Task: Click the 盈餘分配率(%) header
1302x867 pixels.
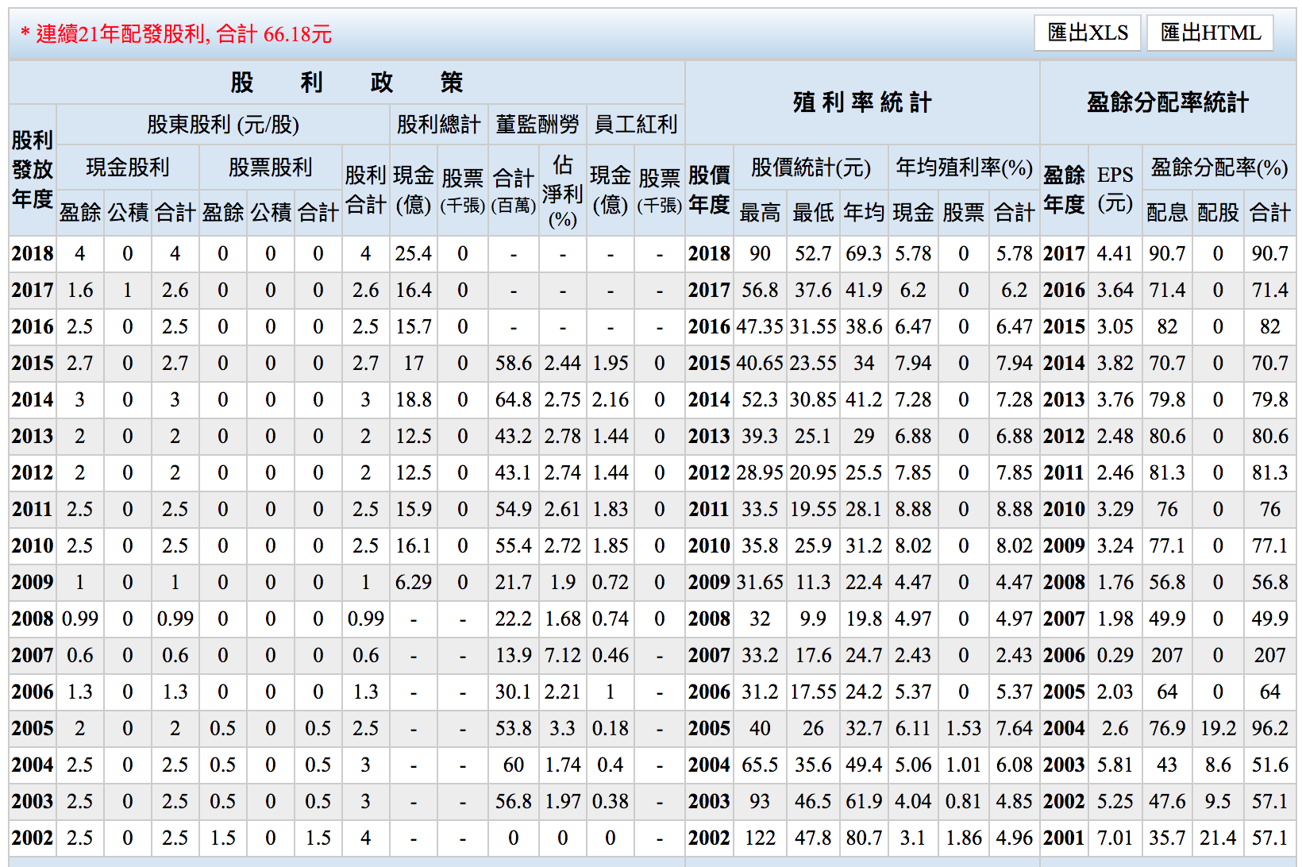Action: [x=1219, y=168]
